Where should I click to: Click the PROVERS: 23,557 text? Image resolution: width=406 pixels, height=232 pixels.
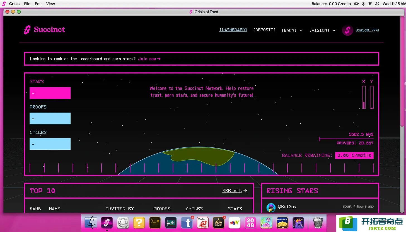pyautogui.click(x=355, y=143)
